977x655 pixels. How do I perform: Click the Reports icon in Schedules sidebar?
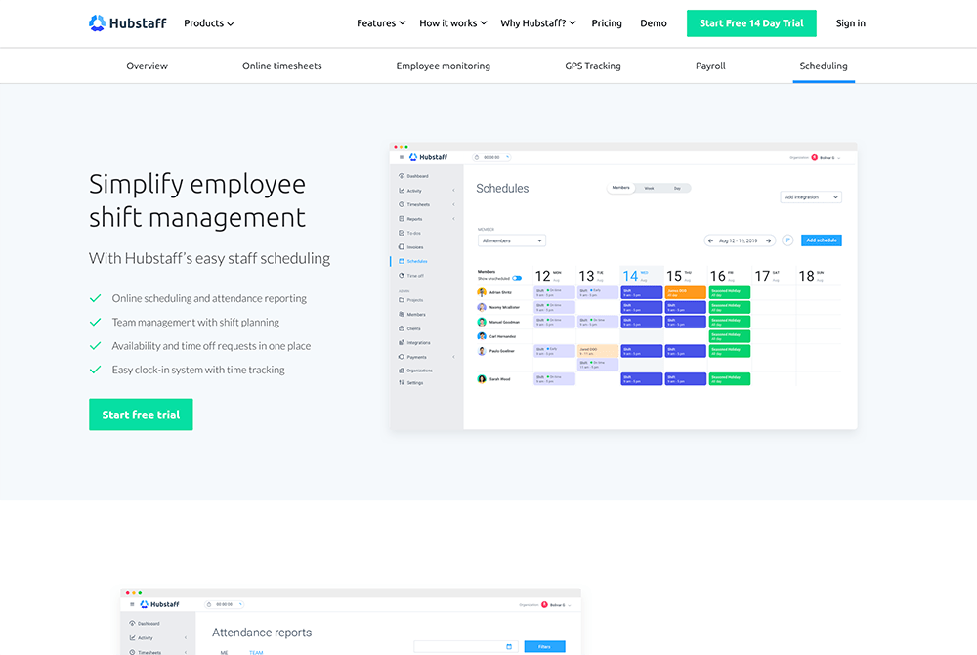pyautogui.click(x=402, y=219)
